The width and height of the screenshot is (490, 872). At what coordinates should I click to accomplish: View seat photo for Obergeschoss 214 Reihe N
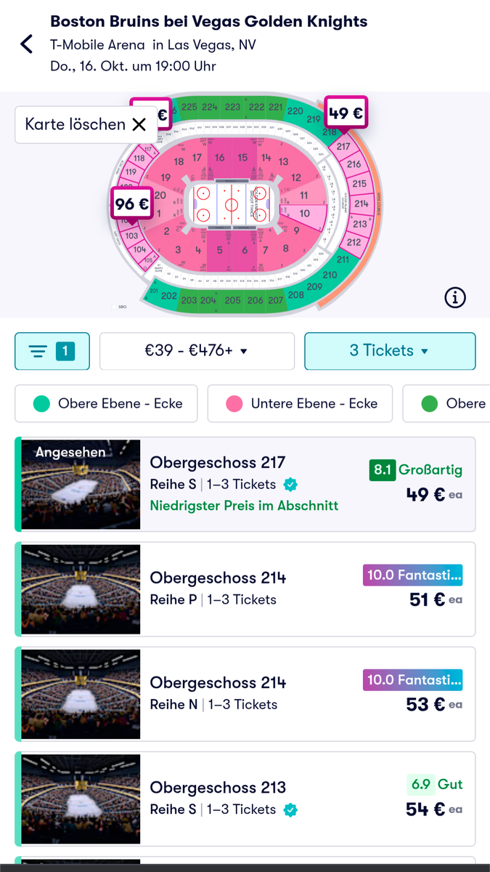[x=80, y=693]
